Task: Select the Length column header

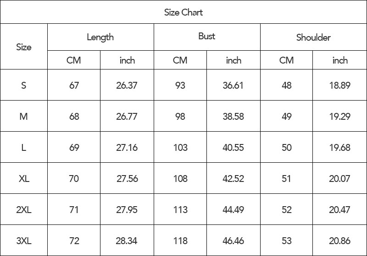Action: (x=100, y=37)
